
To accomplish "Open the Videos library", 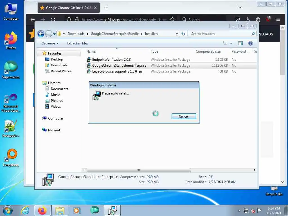I will tap(56, 107).
